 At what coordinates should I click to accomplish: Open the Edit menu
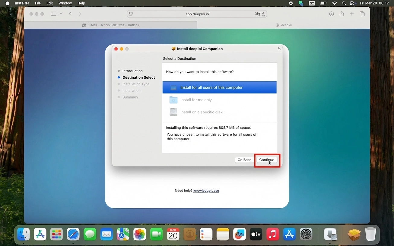49,3
